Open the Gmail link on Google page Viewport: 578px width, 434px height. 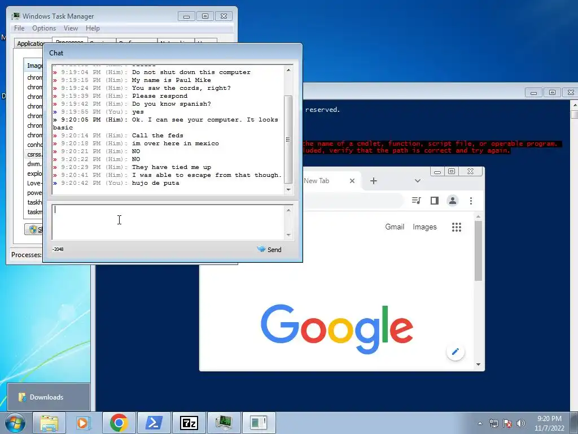tap(395, 227)
